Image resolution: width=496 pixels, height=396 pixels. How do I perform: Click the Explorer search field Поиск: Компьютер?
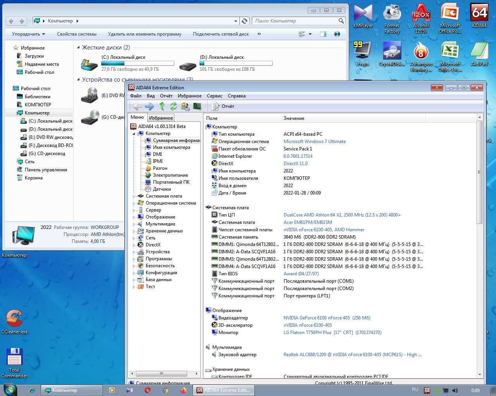[x=298, y=21]
